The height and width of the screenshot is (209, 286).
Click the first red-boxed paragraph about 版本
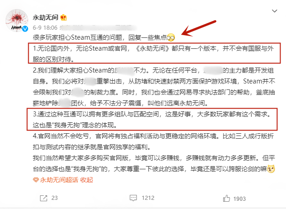click(154, 53)
